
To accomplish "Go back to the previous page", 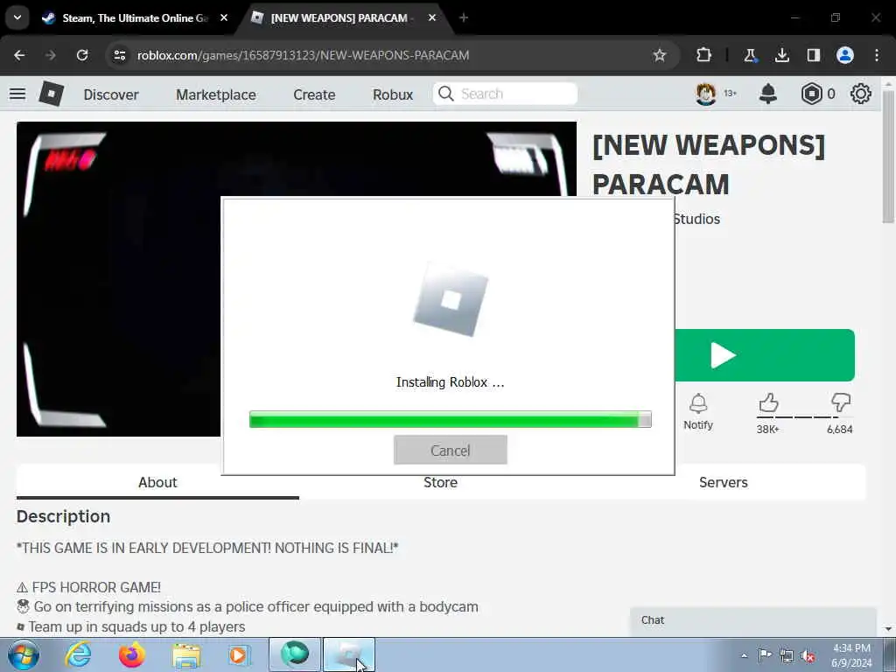I will point(19,55).
